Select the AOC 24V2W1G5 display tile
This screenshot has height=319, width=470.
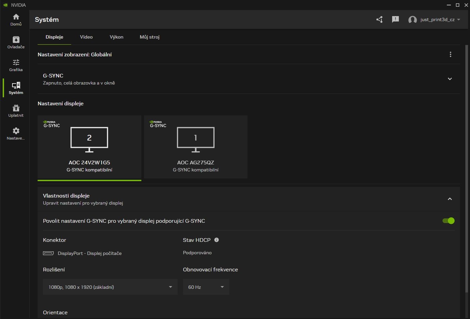pyautogui.click(x=89, y=147)
